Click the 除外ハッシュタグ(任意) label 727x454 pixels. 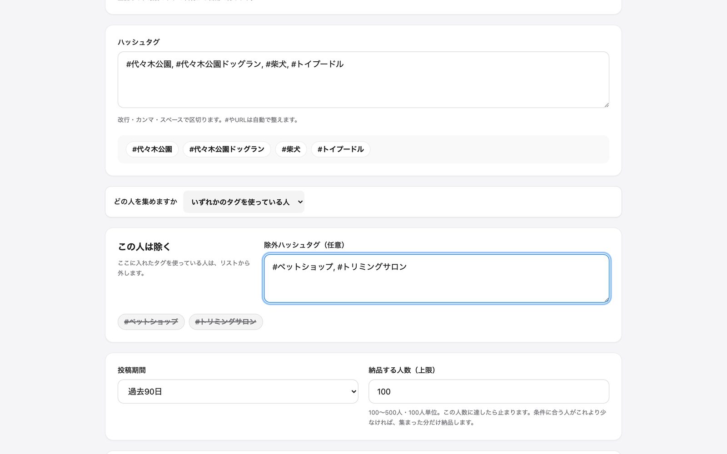coord(306,245)
